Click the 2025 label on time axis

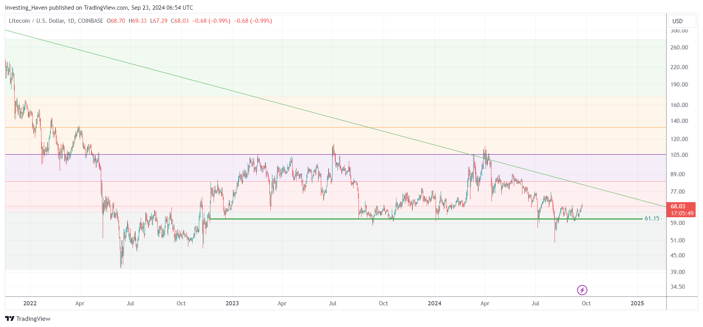point(637,303)
